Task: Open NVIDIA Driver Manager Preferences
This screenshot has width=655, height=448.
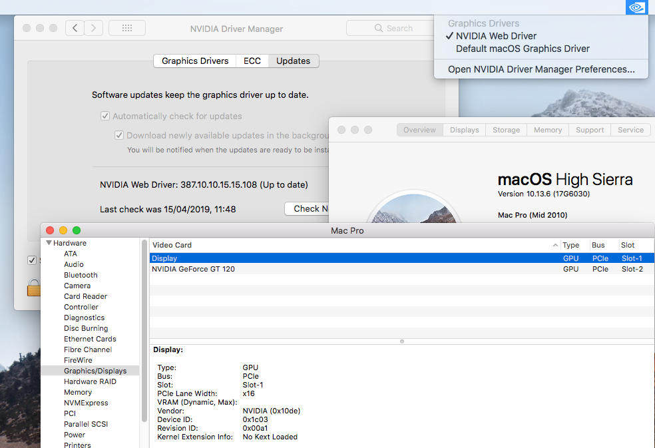Action: coord(541,69)
